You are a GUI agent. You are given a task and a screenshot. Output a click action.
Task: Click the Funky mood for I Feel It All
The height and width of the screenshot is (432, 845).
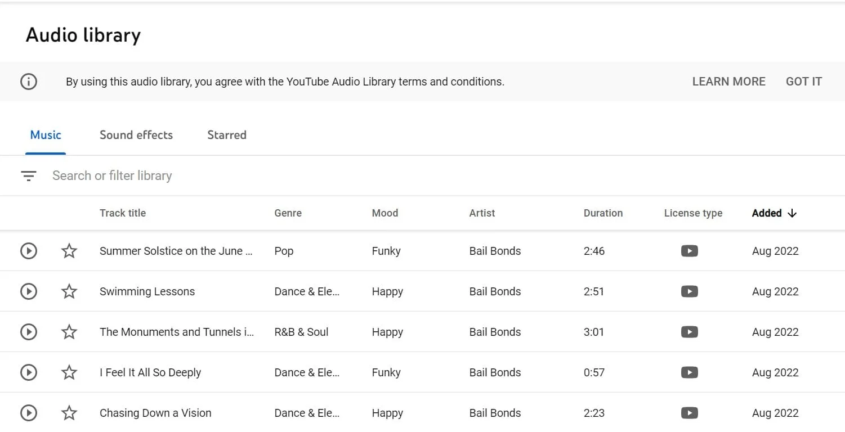[386, 372]
